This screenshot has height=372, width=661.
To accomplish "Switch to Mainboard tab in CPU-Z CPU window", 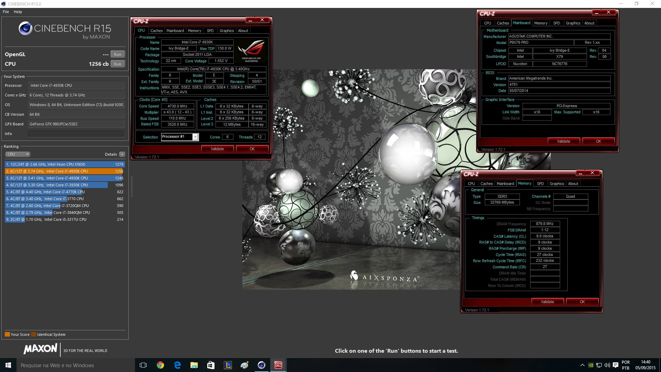I will tap(175, 31).
